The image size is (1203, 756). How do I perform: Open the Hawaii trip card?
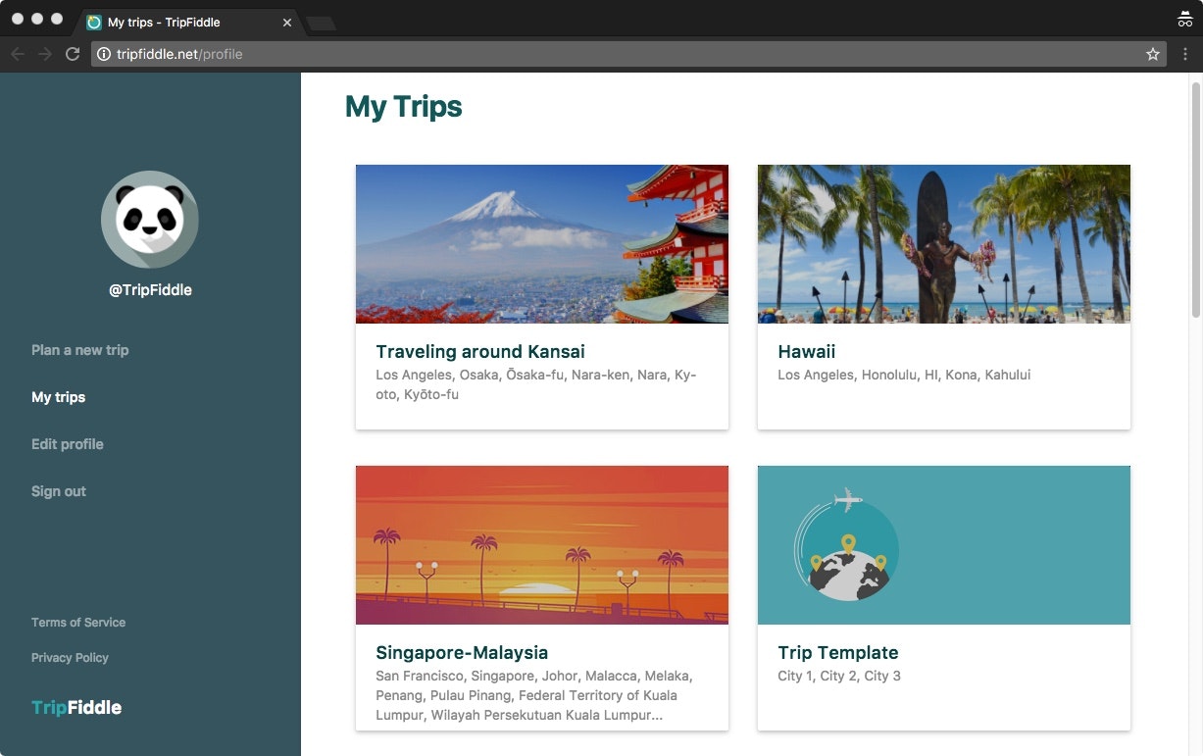click(943, 296)
